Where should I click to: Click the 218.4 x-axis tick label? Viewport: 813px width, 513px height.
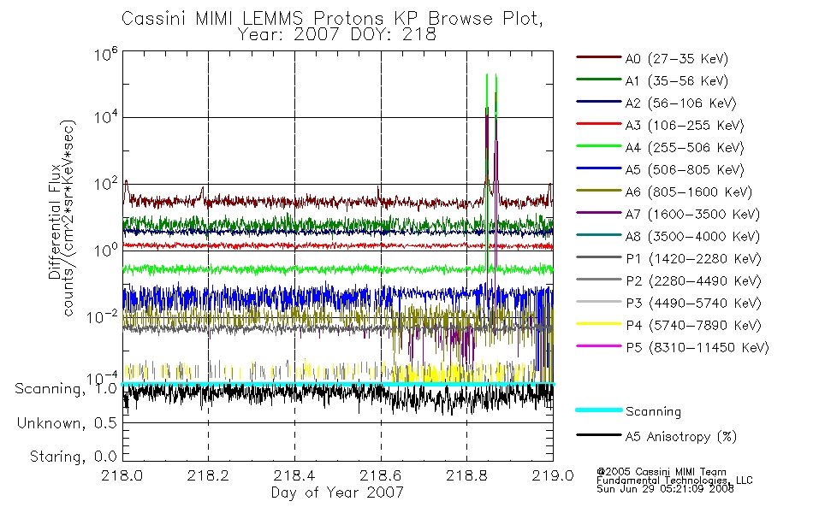coord(294,475)
